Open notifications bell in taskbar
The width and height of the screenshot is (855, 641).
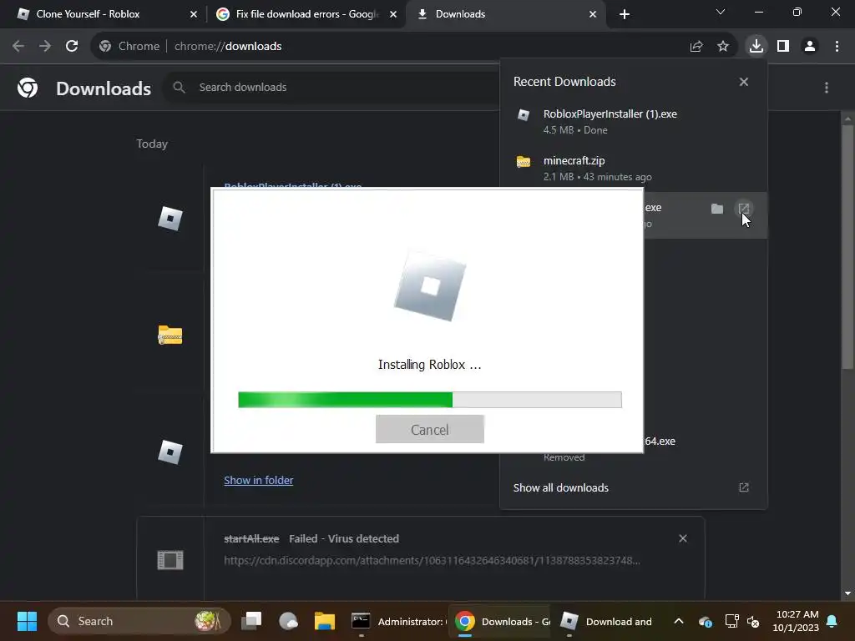pos(832,621)
